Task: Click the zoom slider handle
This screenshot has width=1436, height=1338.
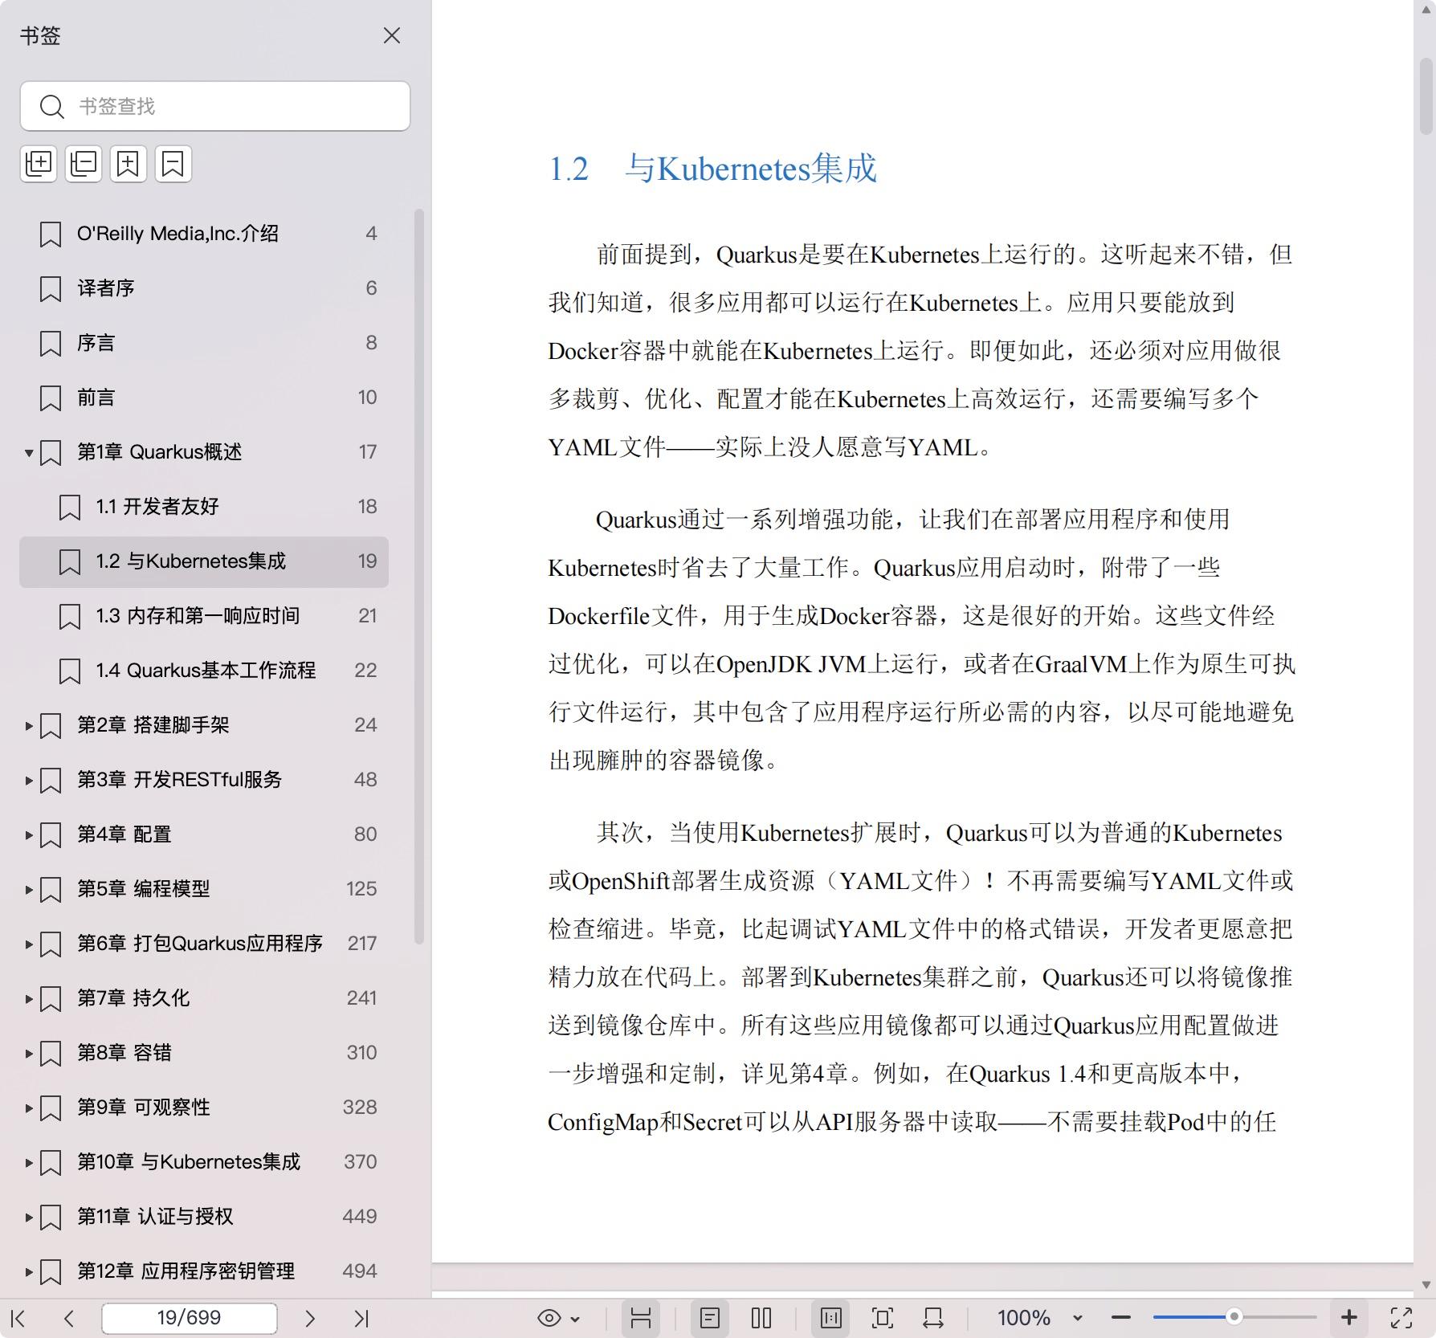Action: click(x=1234, y=1317)
